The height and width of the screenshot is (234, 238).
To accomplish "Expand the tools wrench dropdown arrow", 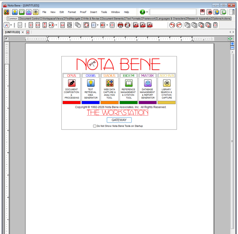I will click(x=11, y=25).
